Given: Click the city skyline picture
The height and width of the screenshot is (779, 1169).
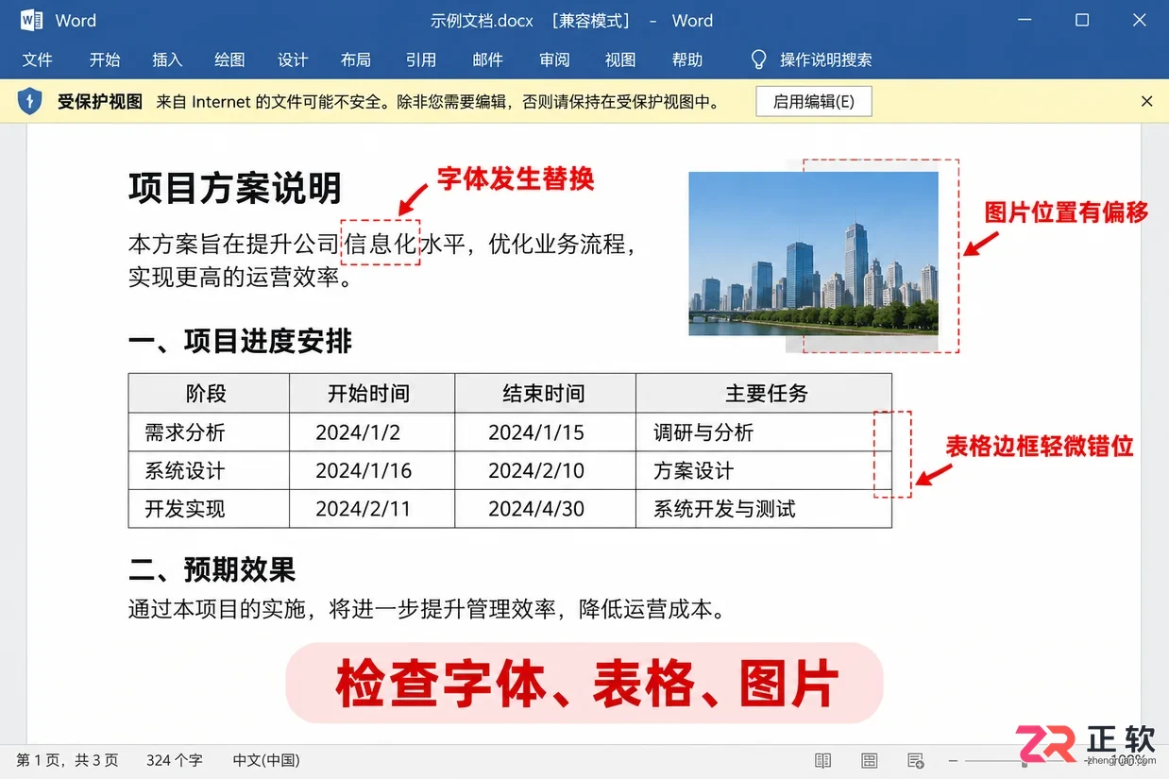Looking at the screenshot, I should (814, 253).
